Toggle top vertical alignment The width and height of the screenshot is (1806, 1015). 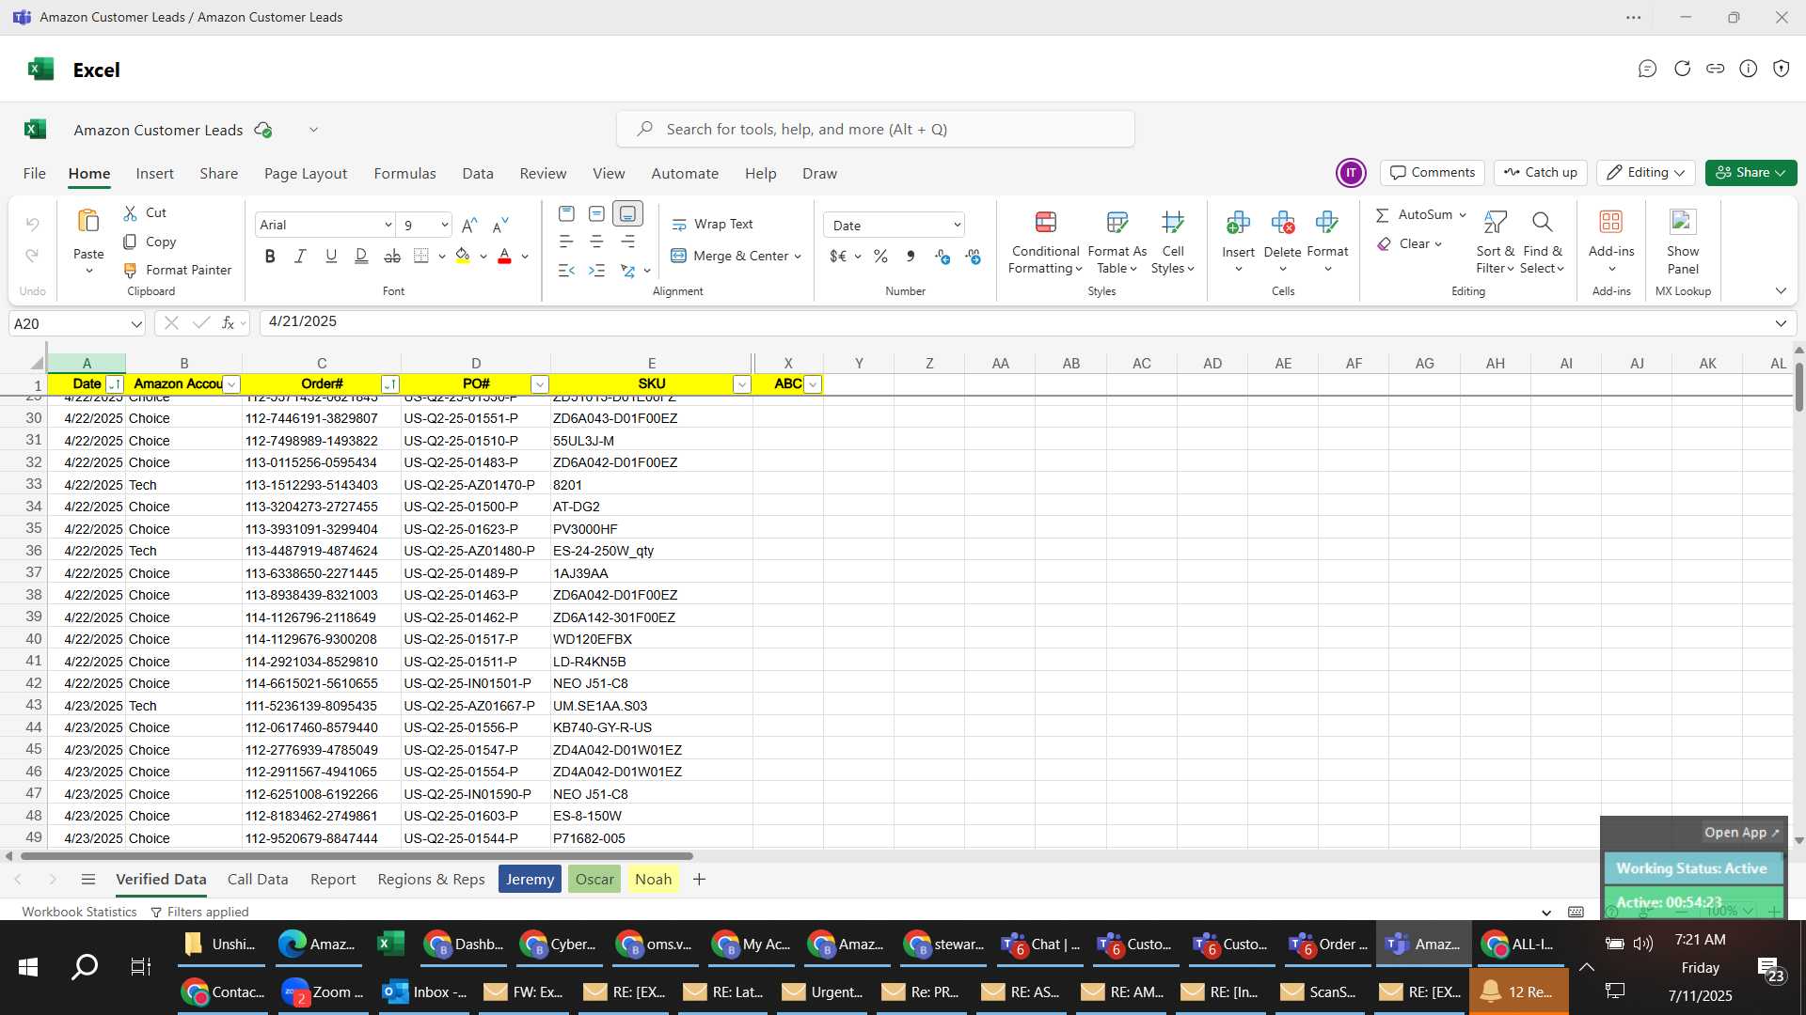[x=566, y=214]
